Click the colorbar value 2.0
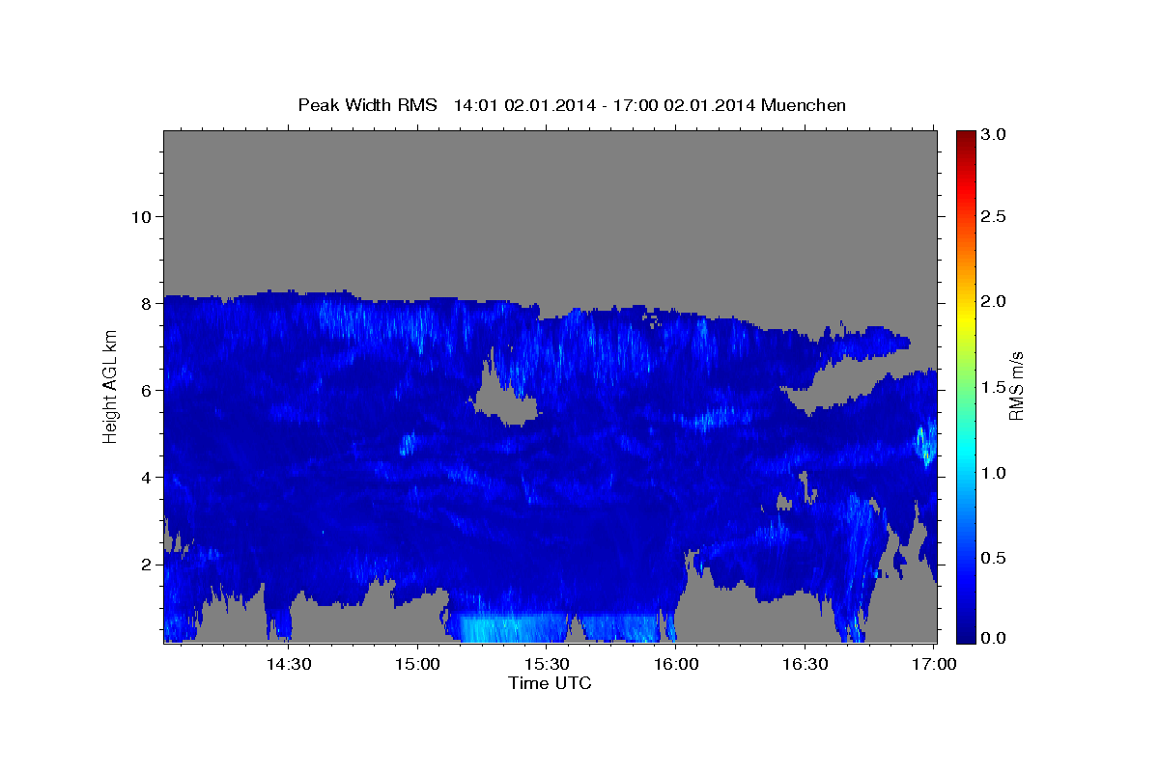The width and height of the screenshot is (1159, 772). coord(994,301)
